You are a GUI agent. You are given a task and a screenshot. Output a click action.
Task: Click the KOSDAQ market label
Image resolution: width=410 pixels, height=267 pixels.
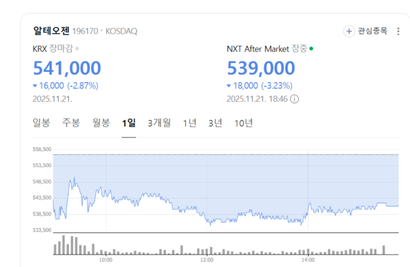[x=122, y=31]
